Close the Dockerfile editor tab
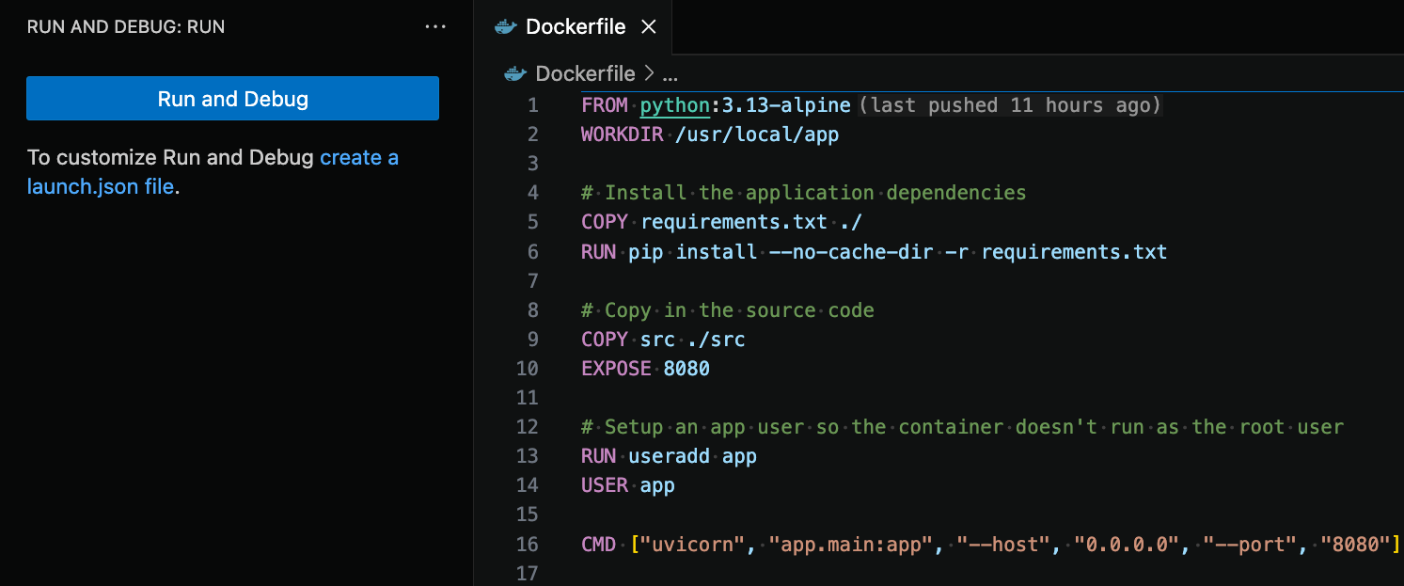Viewport: 1404px width, 586px height. [x=648, y=27]
